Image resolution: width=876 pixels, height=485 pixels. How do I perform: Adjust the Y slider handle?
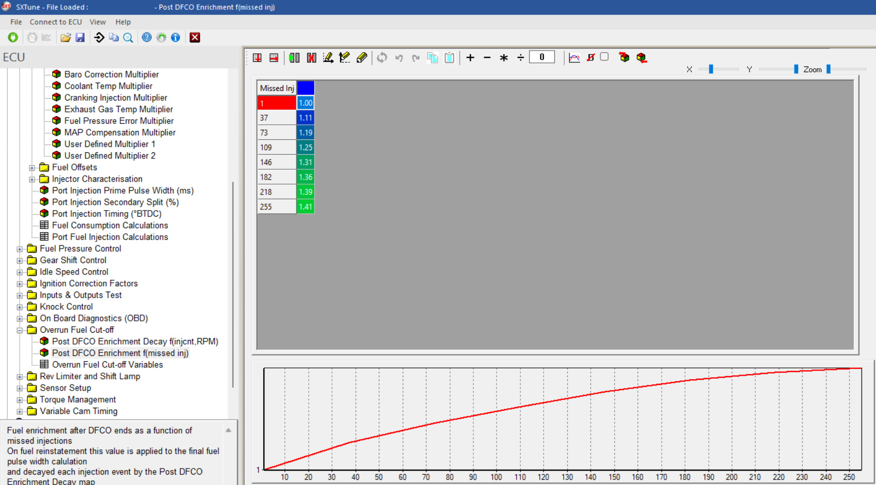pos(796,69)
